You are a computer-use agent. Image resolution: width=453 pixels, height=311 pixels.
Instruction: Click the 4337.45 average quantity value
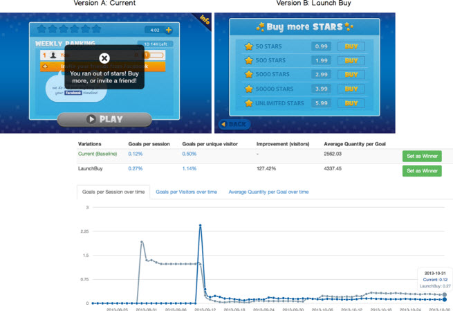(333, 168)
